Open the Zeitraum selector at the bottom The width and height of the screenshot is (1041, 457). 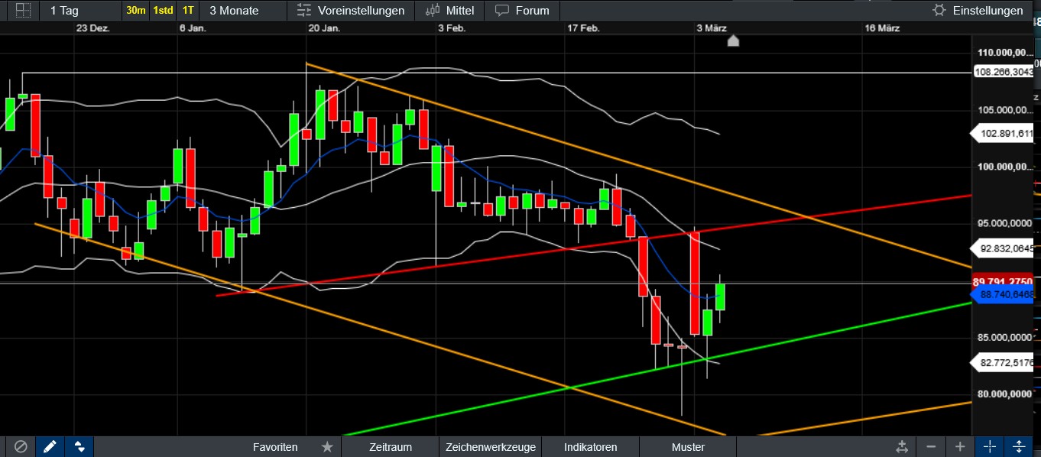coord(390,446)
